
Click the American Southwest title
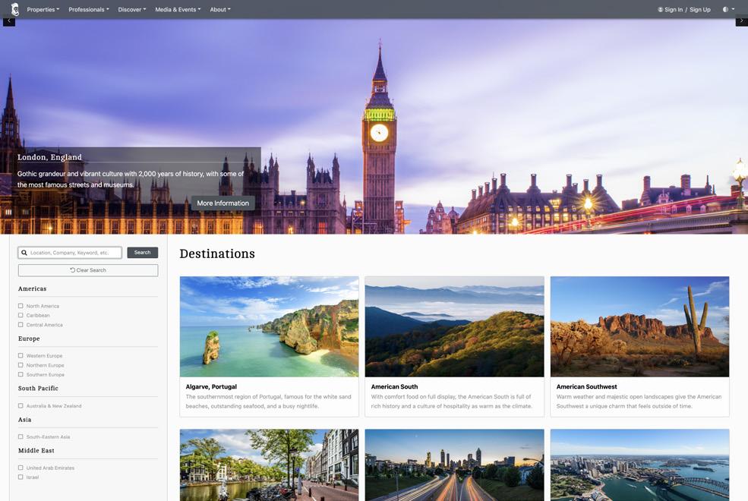pos(586,386)
